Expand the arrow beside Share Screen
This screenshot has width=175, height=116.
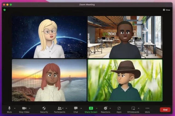tap(97, 108)
